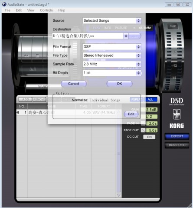Toggle the DC CUT ON switch
The width and height of the screenshot is (193, 208).
tap(149, 137)
